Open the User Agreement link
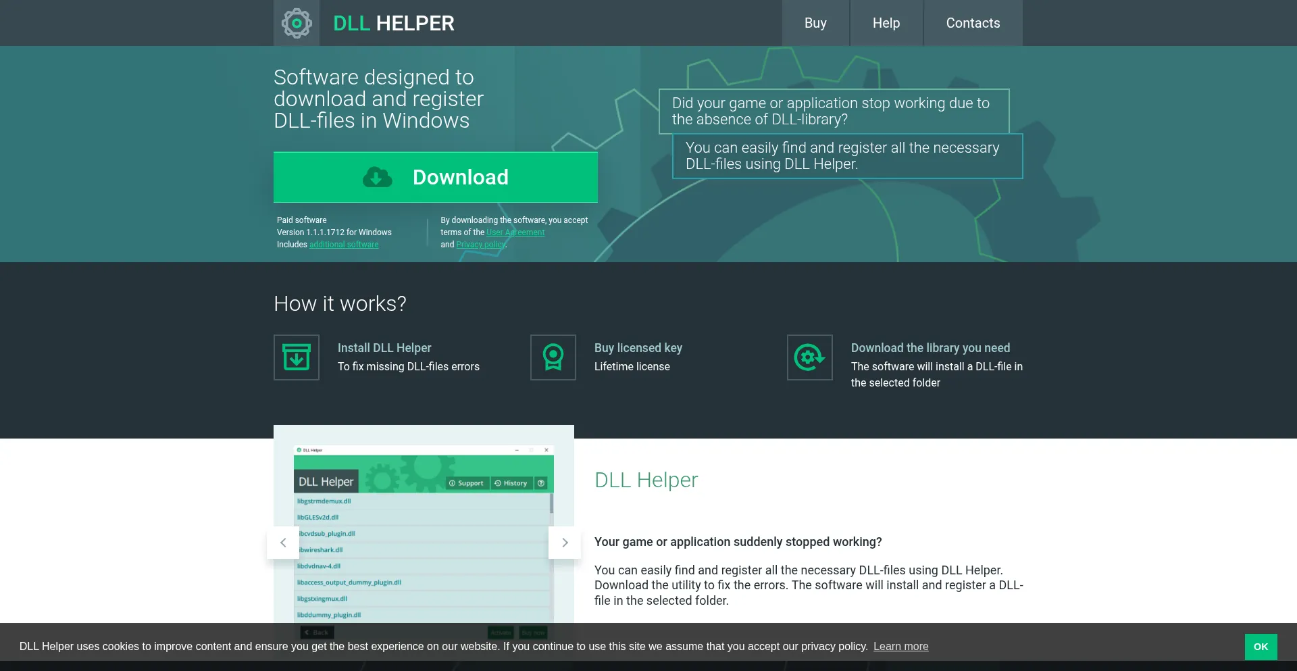This screenshot has height=671, width=1297. (515, 232)
